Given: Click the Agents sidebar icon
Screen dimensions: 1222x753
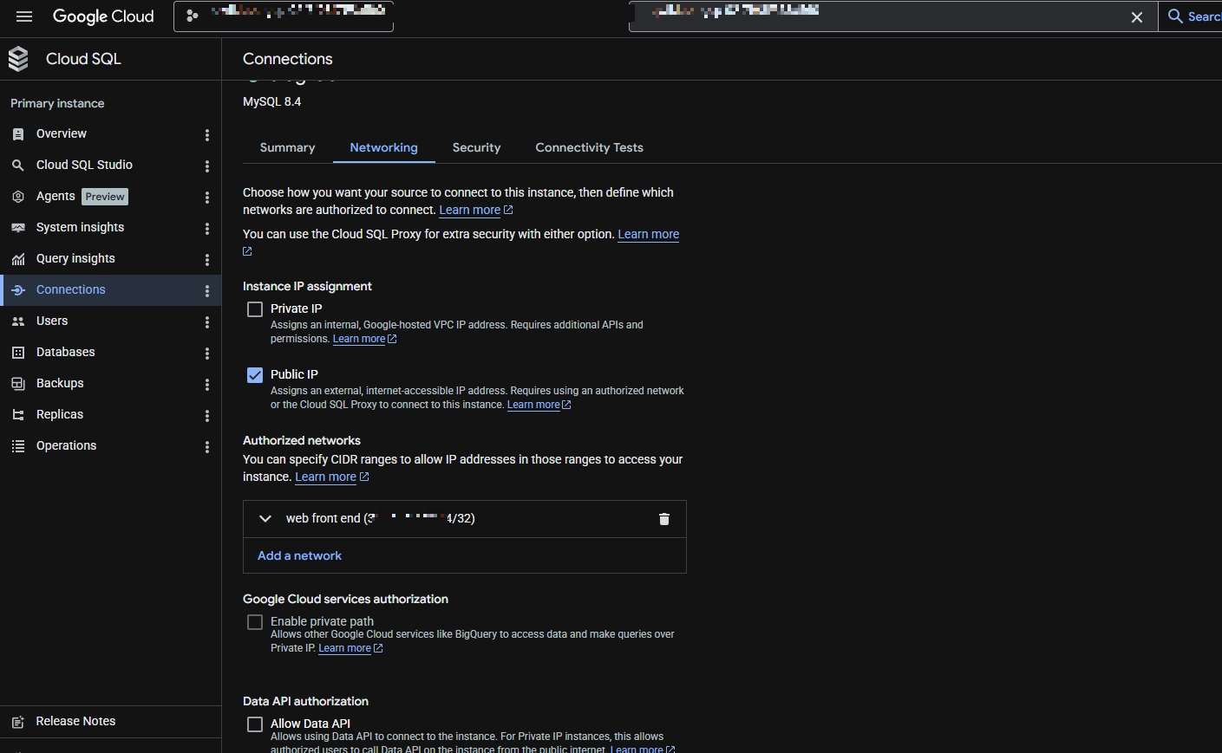Looking at the screenshot, I should pos(18,197).
